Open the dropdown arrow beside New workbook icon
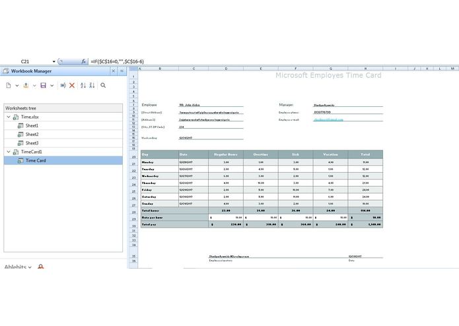 pos(17,86)
